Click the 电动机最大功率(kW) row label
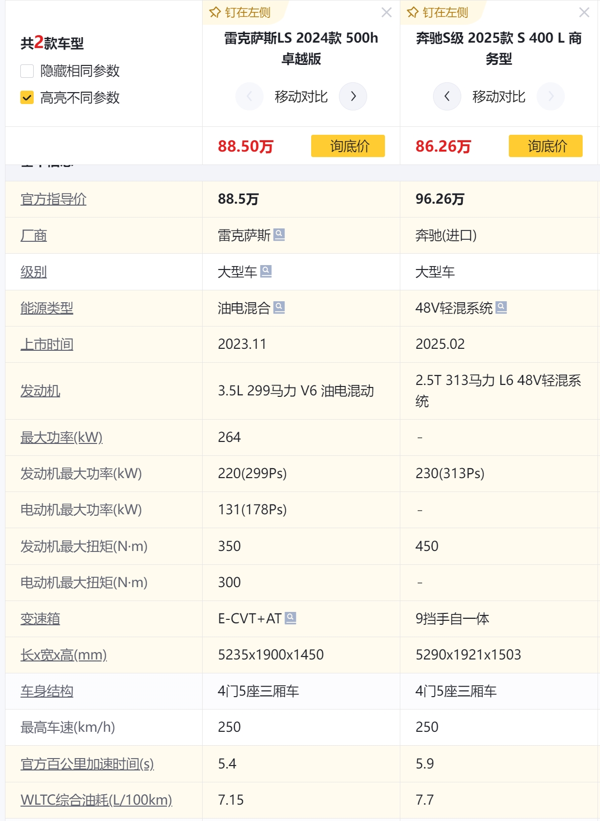Image resolution: width=600 pixels, height=821 pixels. click(81, 510)
